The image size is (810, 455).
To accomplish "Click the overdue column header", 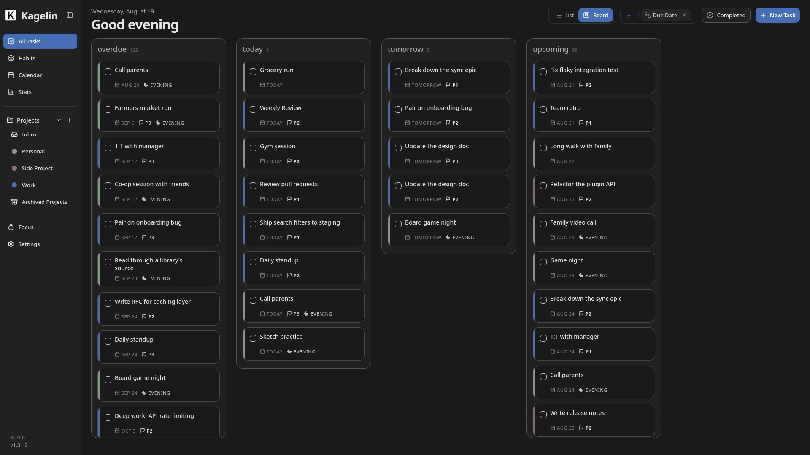I will click(x=112, y=49).
